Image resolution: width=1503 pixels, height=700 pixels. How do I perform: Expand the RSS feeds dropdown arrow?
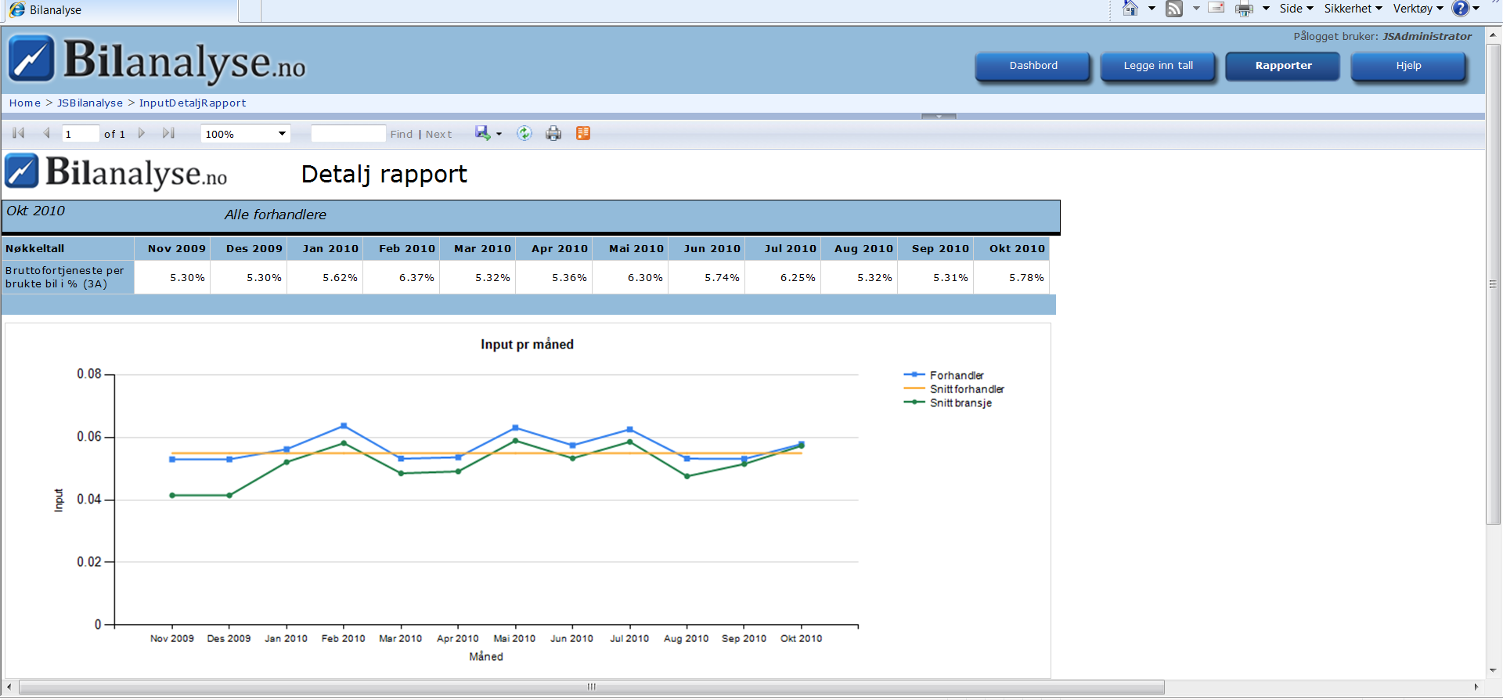[x=1196, y=9]
